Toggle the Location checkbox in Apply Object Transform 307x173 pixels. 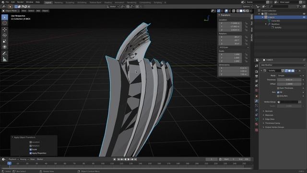31,142
